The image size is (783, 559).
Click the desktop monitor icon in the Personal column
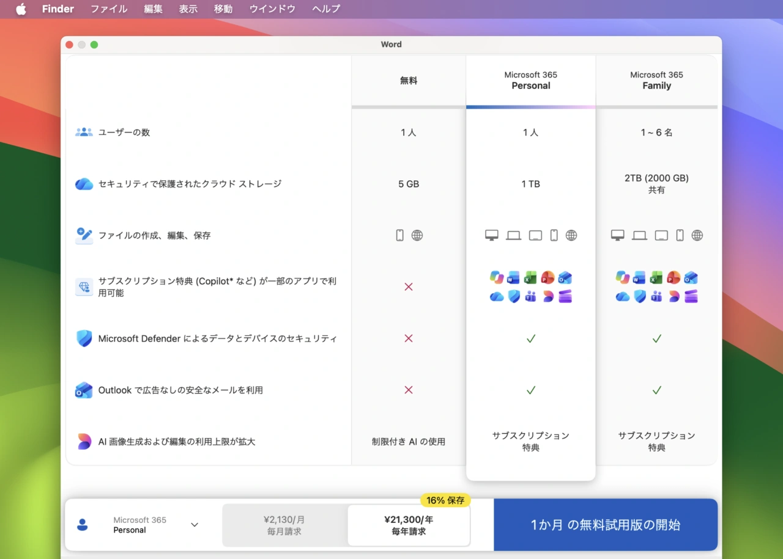pos(491,235)
